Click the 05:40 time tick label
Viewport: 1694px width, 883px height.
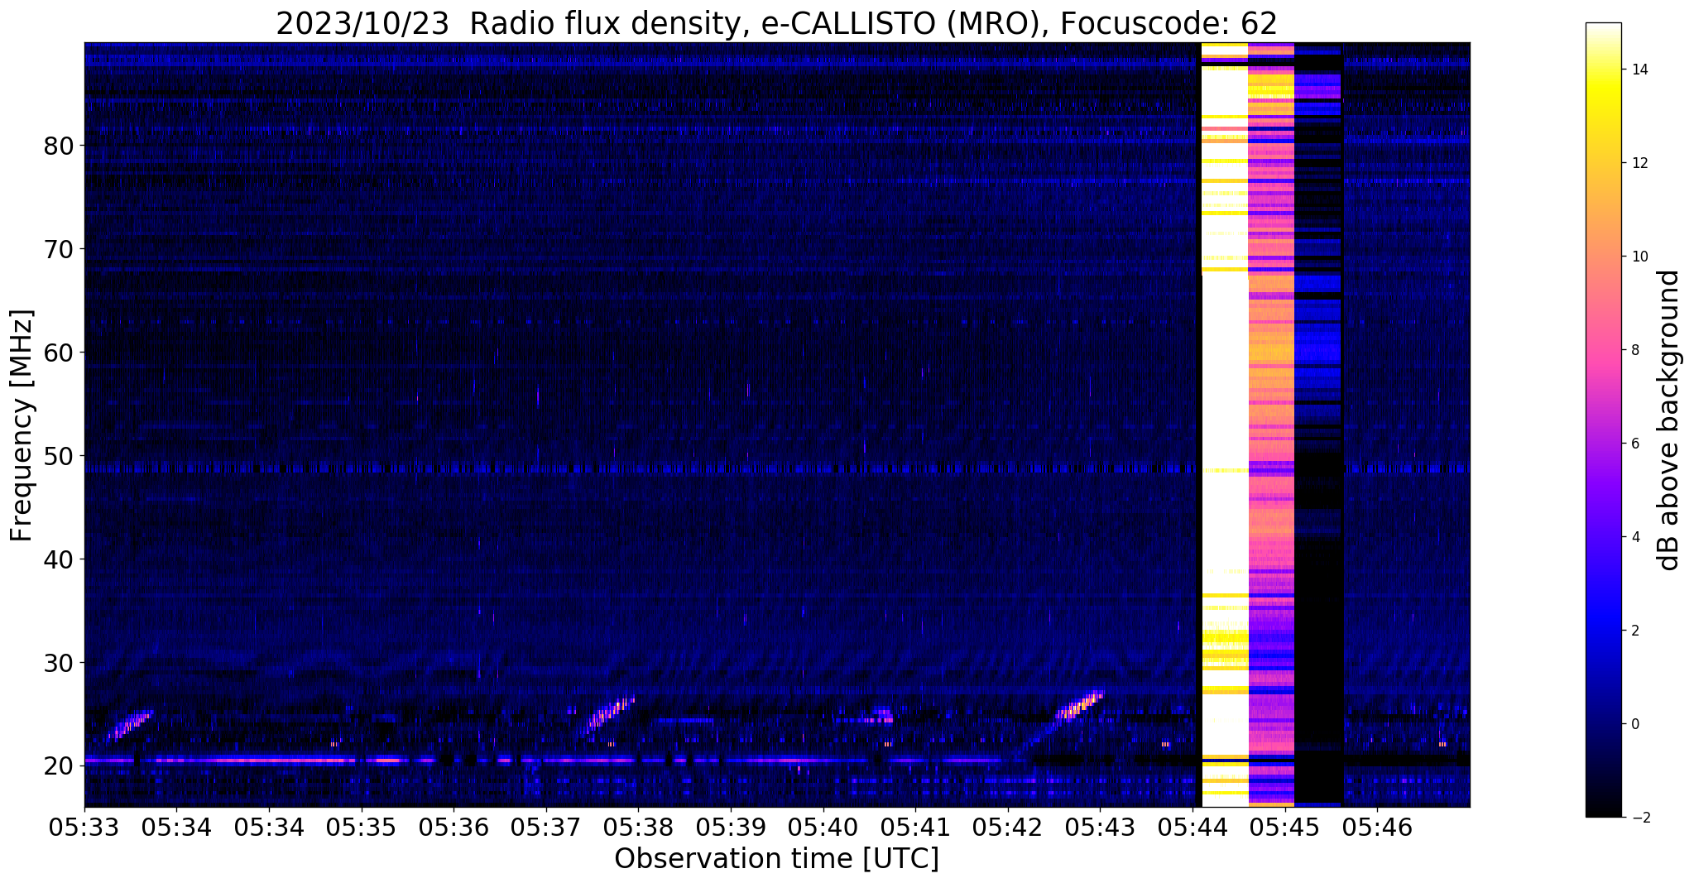click(x=823, y=828)
